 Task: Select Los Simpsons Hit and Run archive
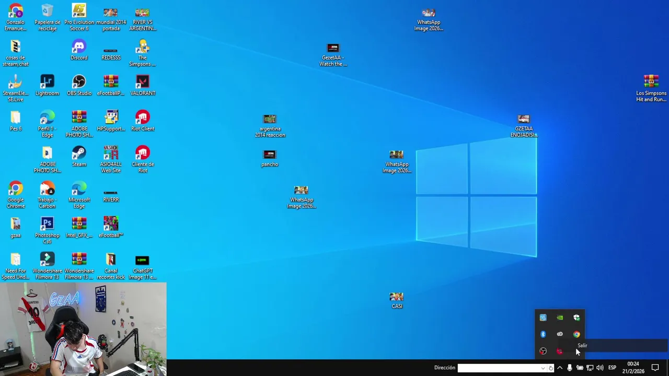coord(651,89)
